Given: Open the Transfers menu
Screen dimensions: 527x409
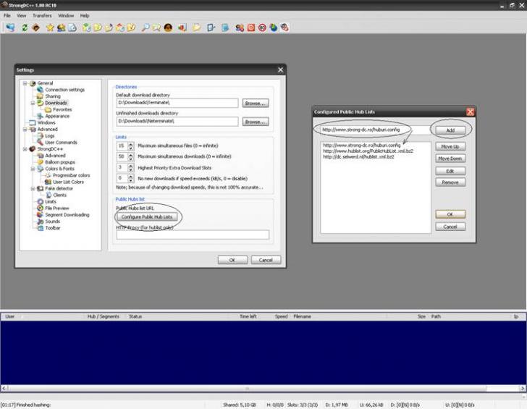Looking at the screenshot, I should (x=42, y=15).
